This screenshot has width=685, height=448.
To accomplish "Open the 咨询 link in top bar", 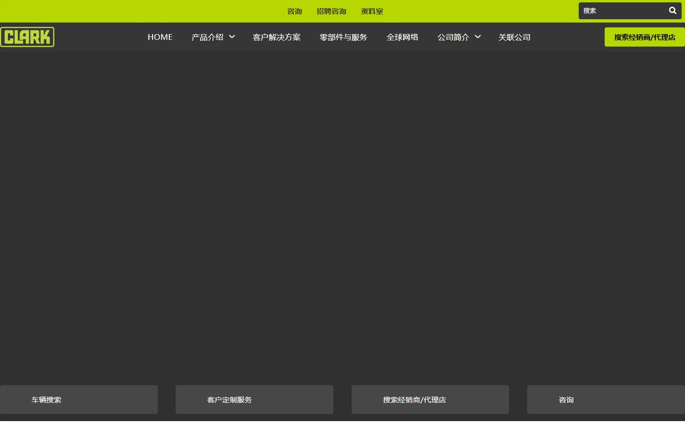I will (294, 11).
